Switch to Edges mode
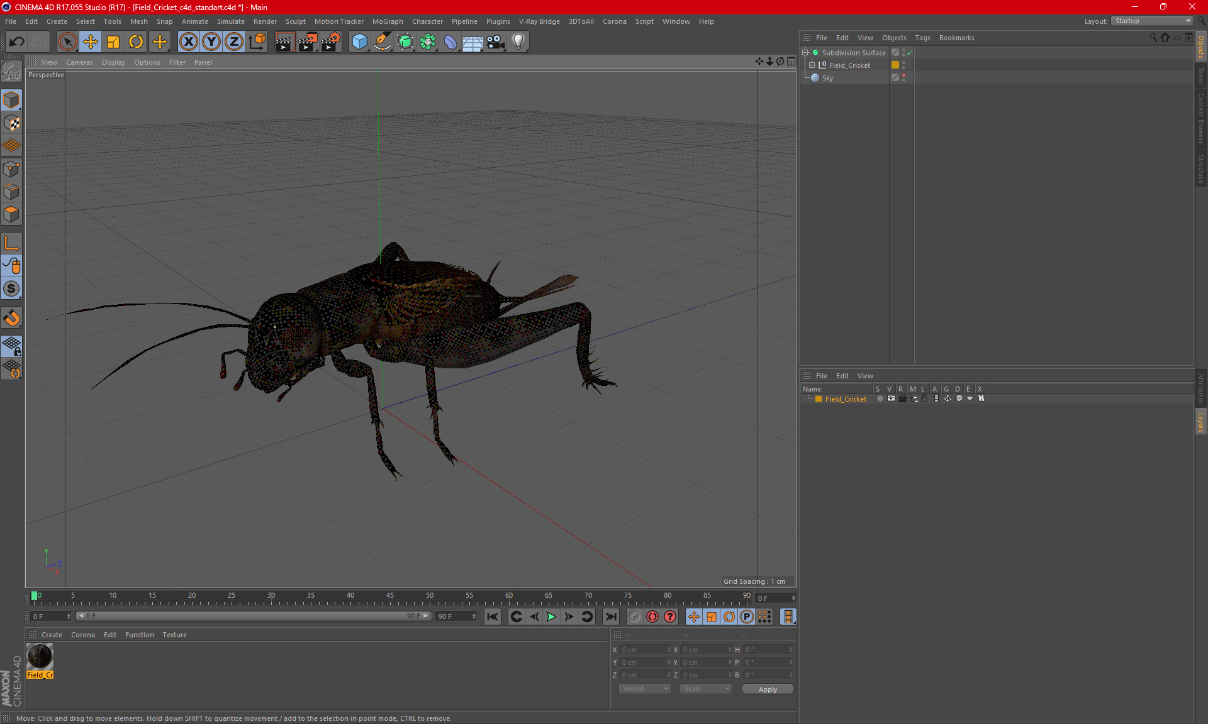Viewport: 1208px width, 724px height. click(11, 192)
